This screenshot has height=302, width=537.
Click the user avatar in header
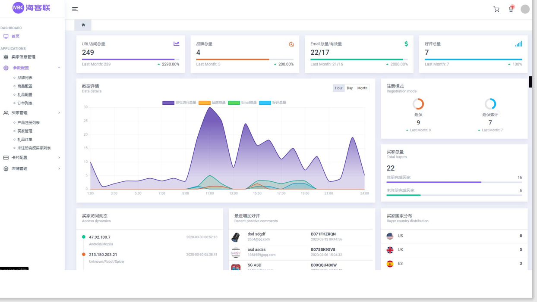point(525,9)
